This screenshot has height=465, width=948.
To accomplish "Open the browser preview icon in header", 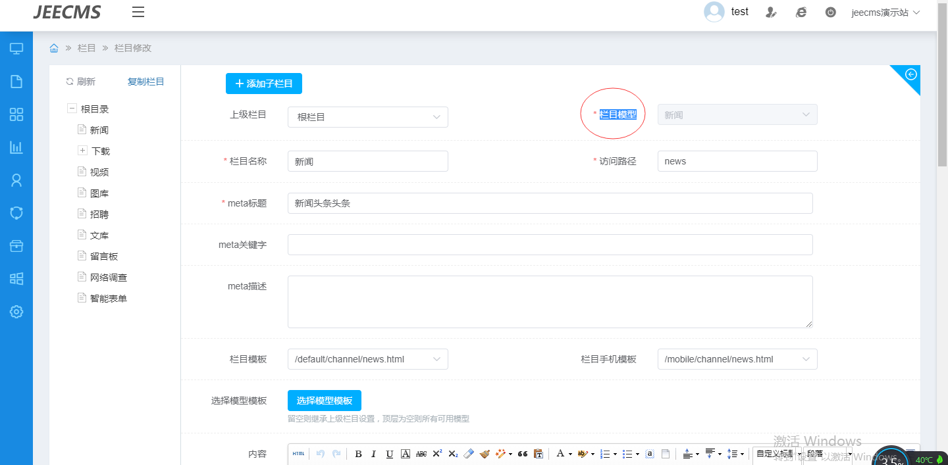I will pos(801,12).
